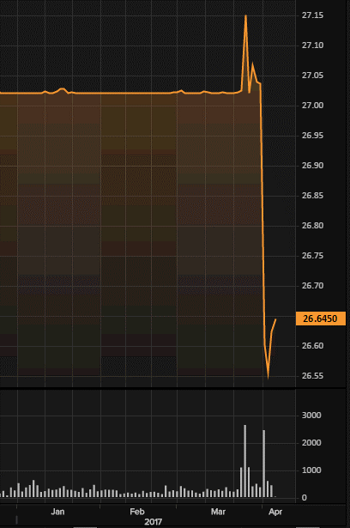Select the 27.15 price axis label

(312, 15)
